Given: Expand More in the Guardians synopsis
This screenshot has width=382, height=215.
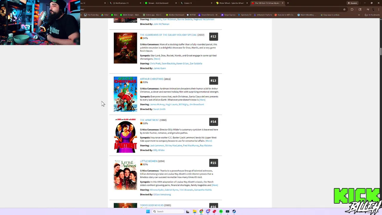Looking at the screenshot, I should 157,59.
